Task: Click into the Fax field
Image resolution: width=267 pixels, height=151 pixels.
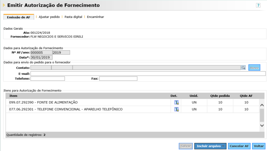Action: click(x=118, y=79)
